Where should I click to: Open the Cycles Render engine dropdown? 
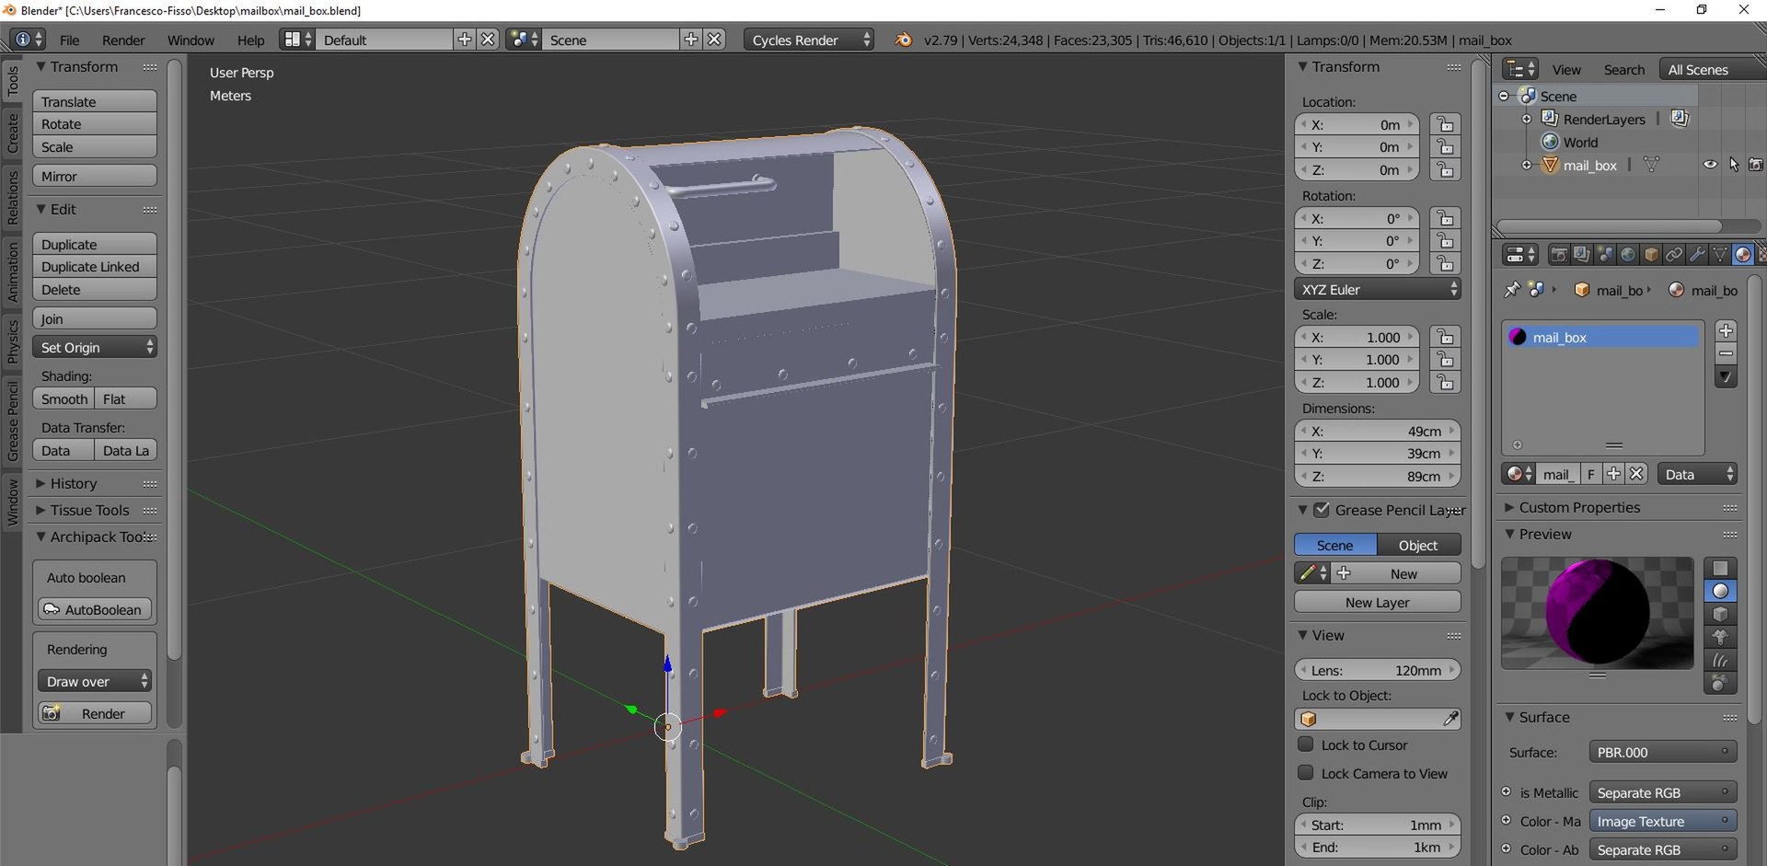(809, 40)
